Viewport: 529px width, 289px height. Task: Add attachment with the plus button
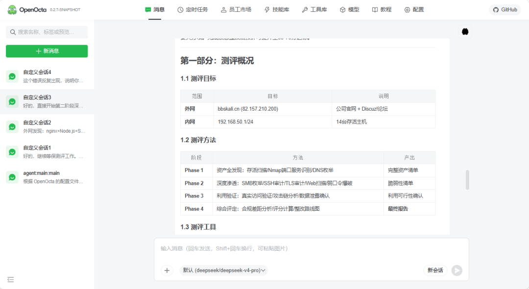(167, 270)
